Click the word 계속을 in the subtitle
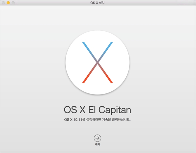196x153 pixels. pyautogui.click(x=106, y=120)
